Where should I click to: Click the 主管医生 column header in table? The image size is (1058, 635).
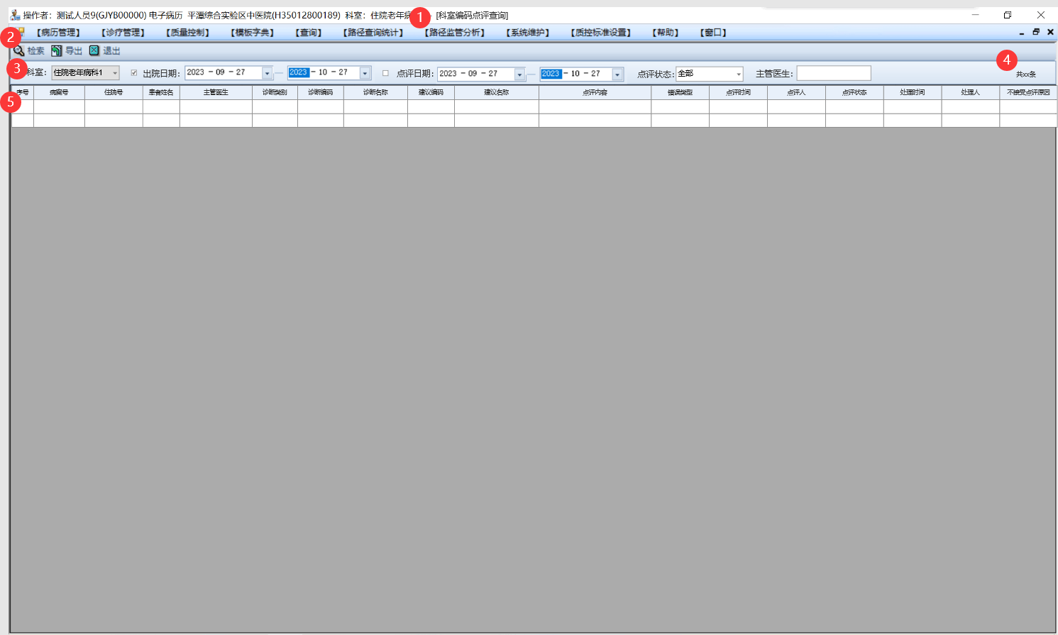pyautogui.click(x=216, y=92)
